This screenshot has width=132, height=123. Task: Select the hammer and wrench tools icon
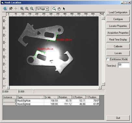11,9
